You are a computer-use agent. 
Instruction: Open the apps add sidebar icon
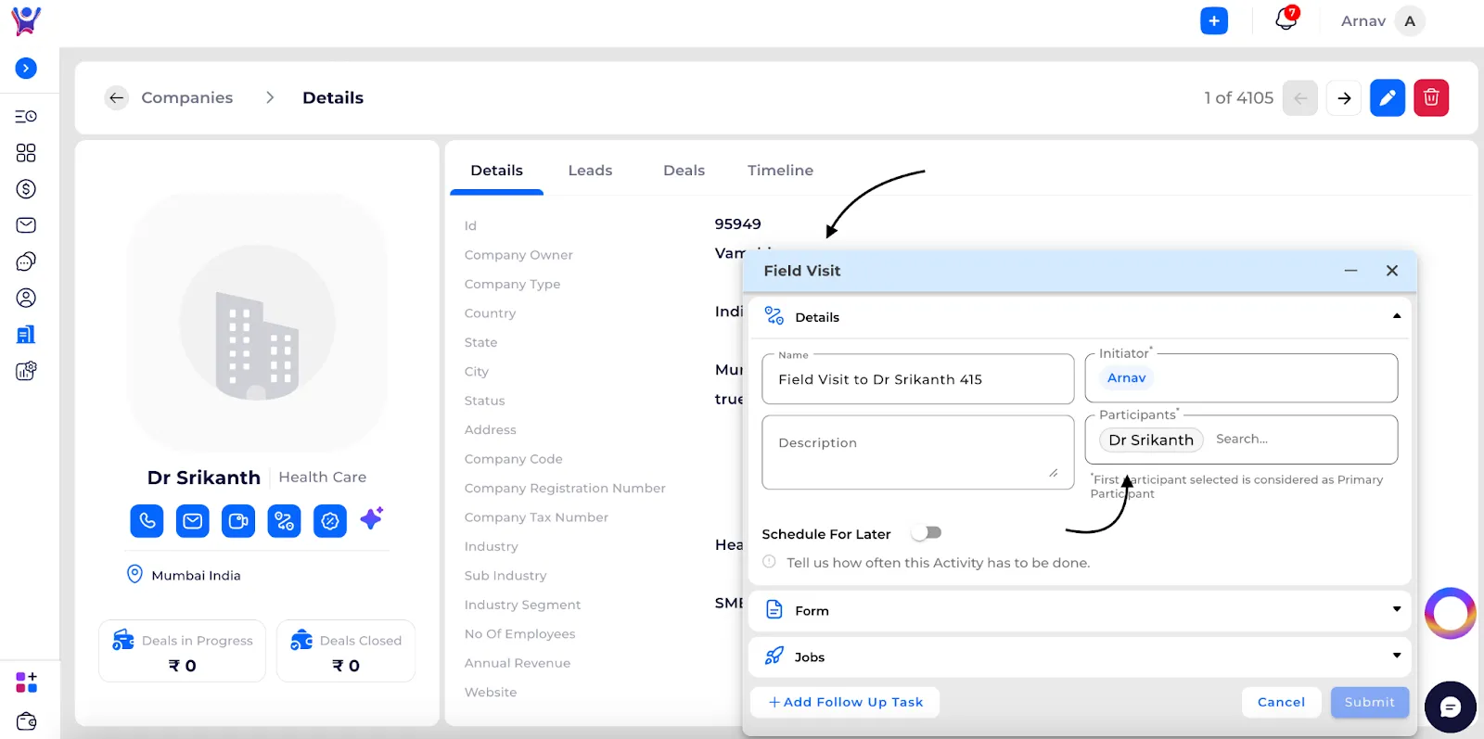(x=26, y=682)
